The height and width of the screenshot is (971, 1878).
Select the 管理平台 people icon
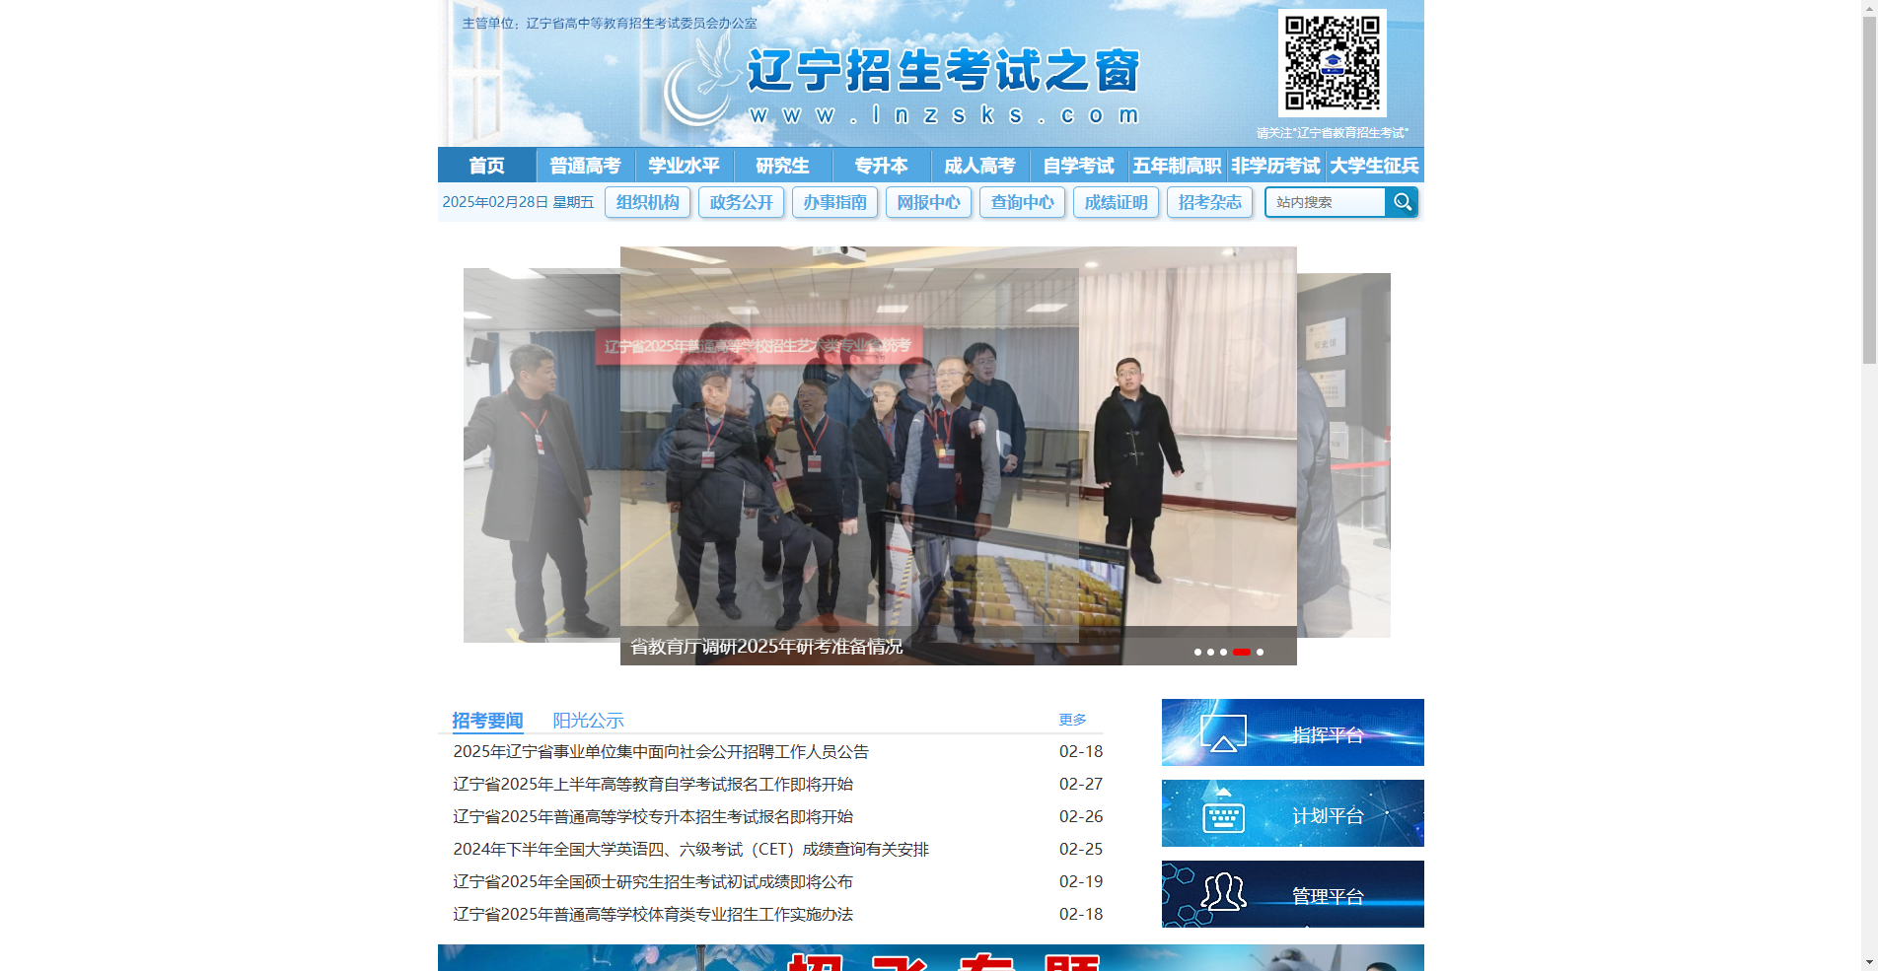coord(1223,893)
